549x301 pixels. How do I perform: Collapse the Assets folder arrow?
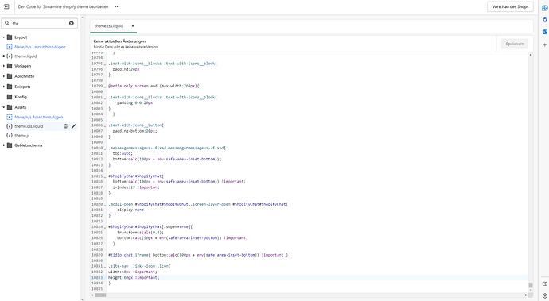[x=3, y=107]
